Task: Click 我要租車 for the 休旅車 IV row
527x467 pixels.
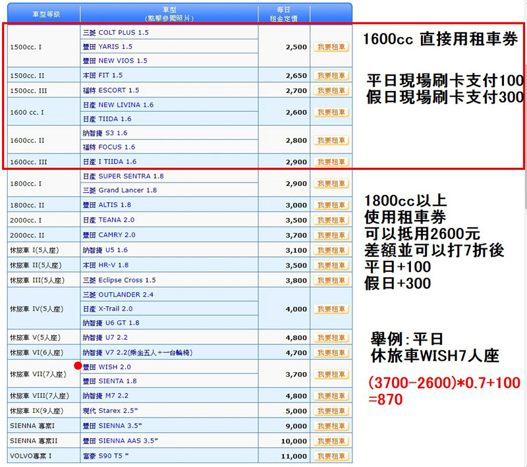Action: pyautogui.click(x=331, y=309)
